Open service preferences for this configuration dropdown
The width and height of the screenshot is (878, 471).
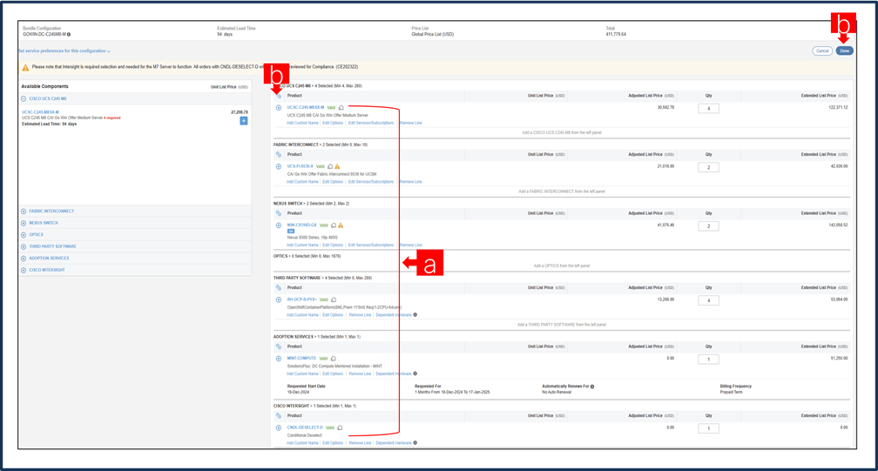point(64,50)
